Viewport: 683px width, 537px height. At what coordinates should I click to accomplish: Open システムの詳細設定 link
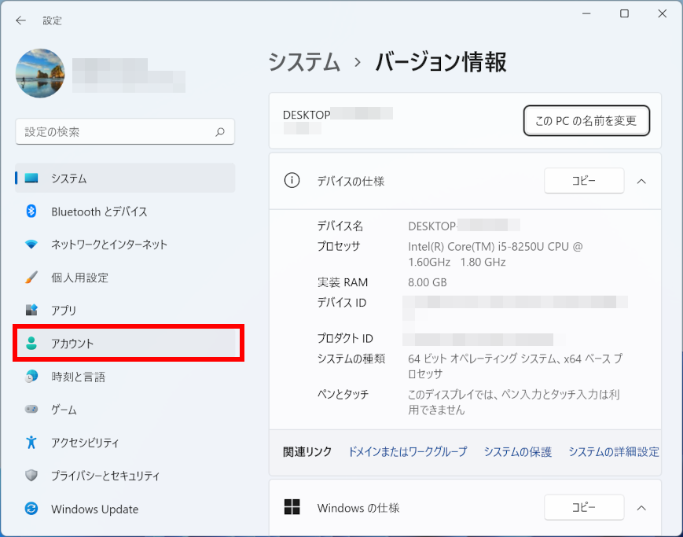click(614, 451)
